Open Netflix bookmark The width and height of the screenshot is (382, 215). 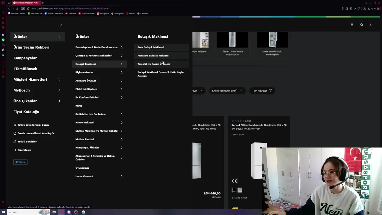click(130, 13)
